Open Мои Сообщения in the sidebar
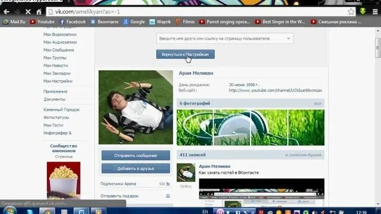This screenshot has height=214, width=381. 58,50
